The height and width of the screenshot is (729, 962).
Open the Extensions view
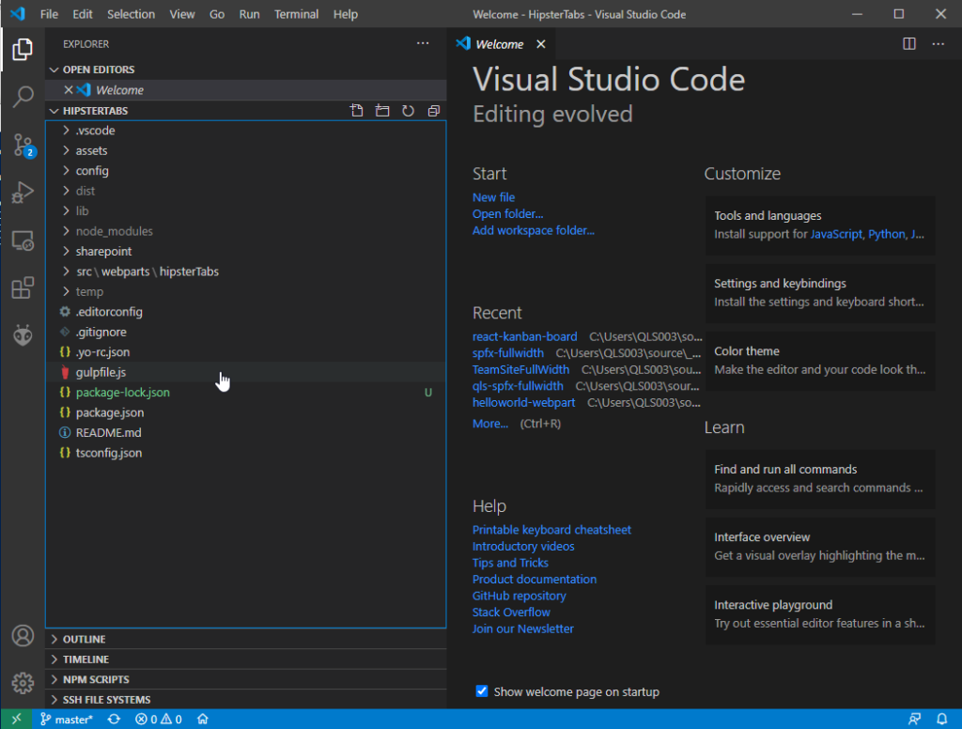[23, 287]
